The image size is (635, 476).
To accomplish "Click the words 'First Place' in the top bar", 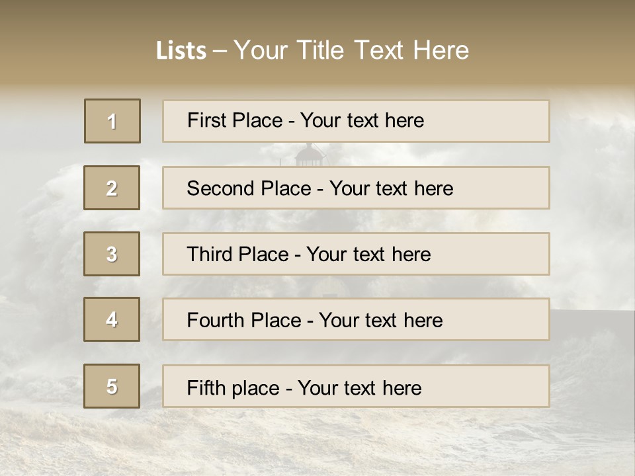I will (235, 120).
